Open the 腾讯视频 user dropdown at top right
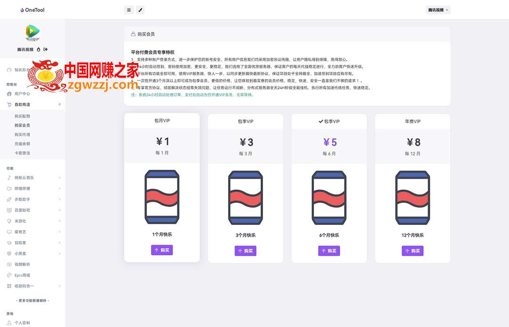Viewport: 509px width, 327px height. [x=438, y=10]
